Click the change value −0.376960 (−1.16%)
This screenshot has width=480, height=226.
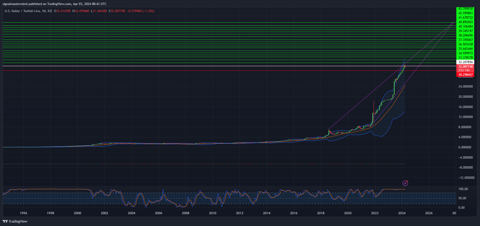tap(141, 11)
